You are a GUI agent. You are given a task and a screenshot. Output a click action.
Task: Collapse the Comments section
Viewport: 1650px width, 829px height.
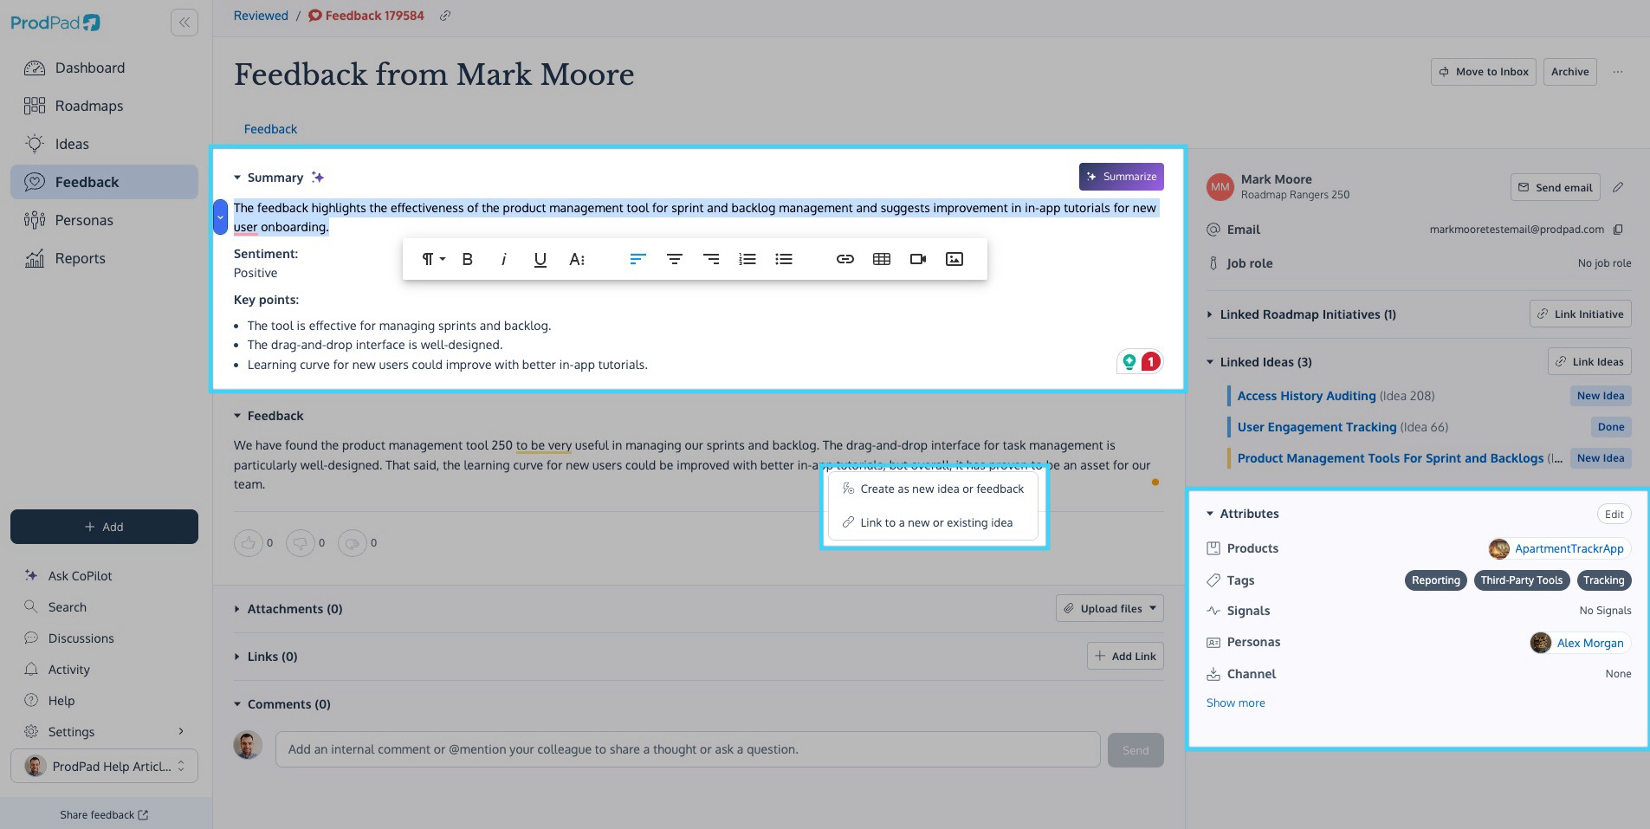pyautogui.click(x=237, y=704)
